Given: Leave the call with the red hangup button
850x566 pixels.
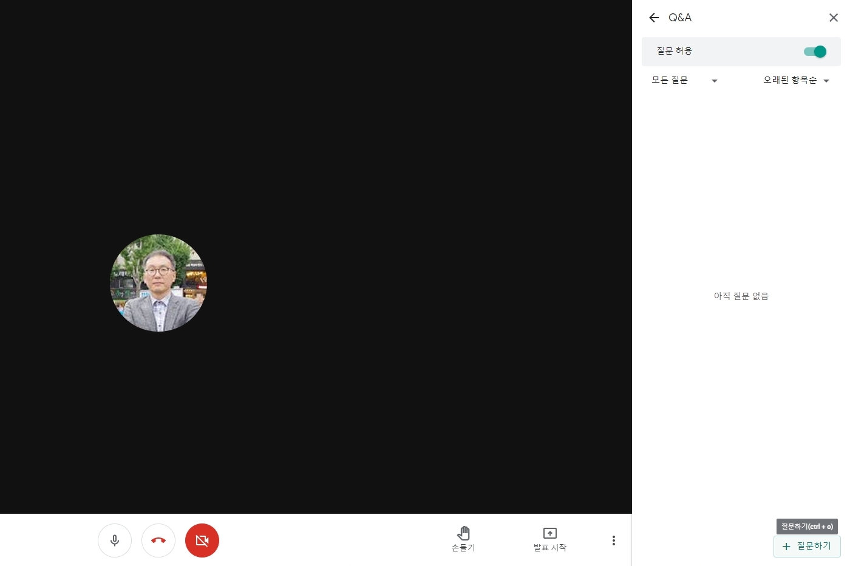Looking at the screenshot, I should (158, 540).
